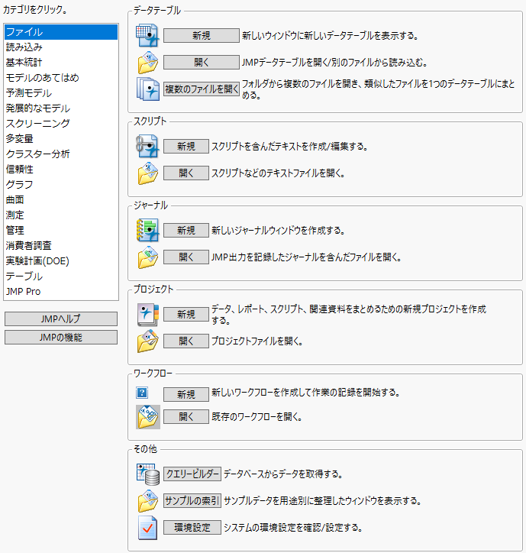Viewport: 526px width, 553px height.
Task: Select モデルのあてはめ category
Action: pyautogui.click(x=61, y=78)
